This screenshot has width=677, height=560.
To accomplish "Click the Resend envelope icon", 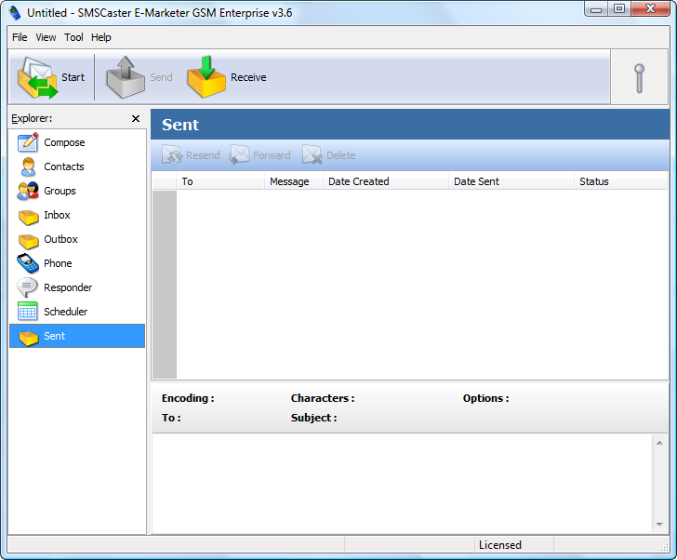I will pyautogui.click(x=172, y=154).
